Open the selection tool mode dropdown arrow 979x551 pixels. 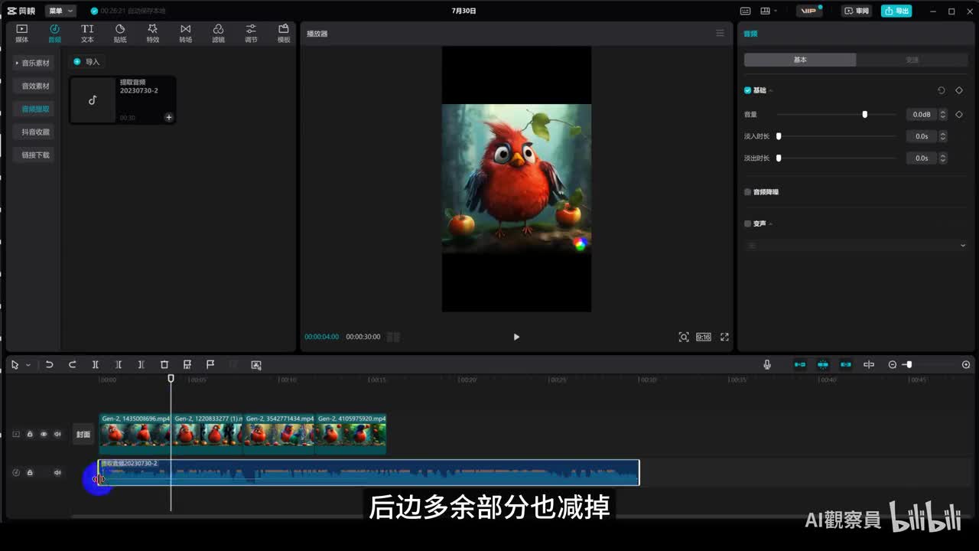28,365
